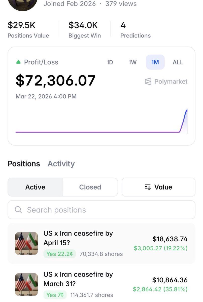
Task: Select the 1D time range
Action: 110,62
